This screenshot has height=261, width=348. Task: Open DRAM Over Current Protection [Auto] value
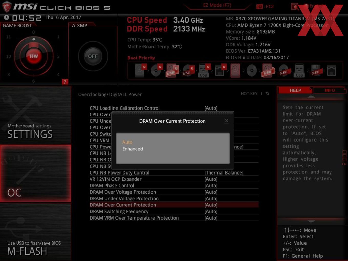(x=211, y=205)
